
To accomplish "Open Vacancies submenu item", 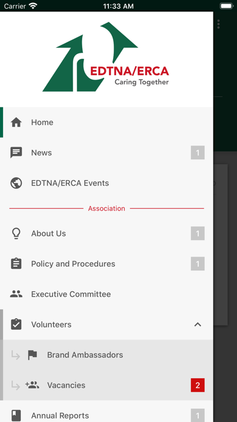I will [x=106, y=385].
